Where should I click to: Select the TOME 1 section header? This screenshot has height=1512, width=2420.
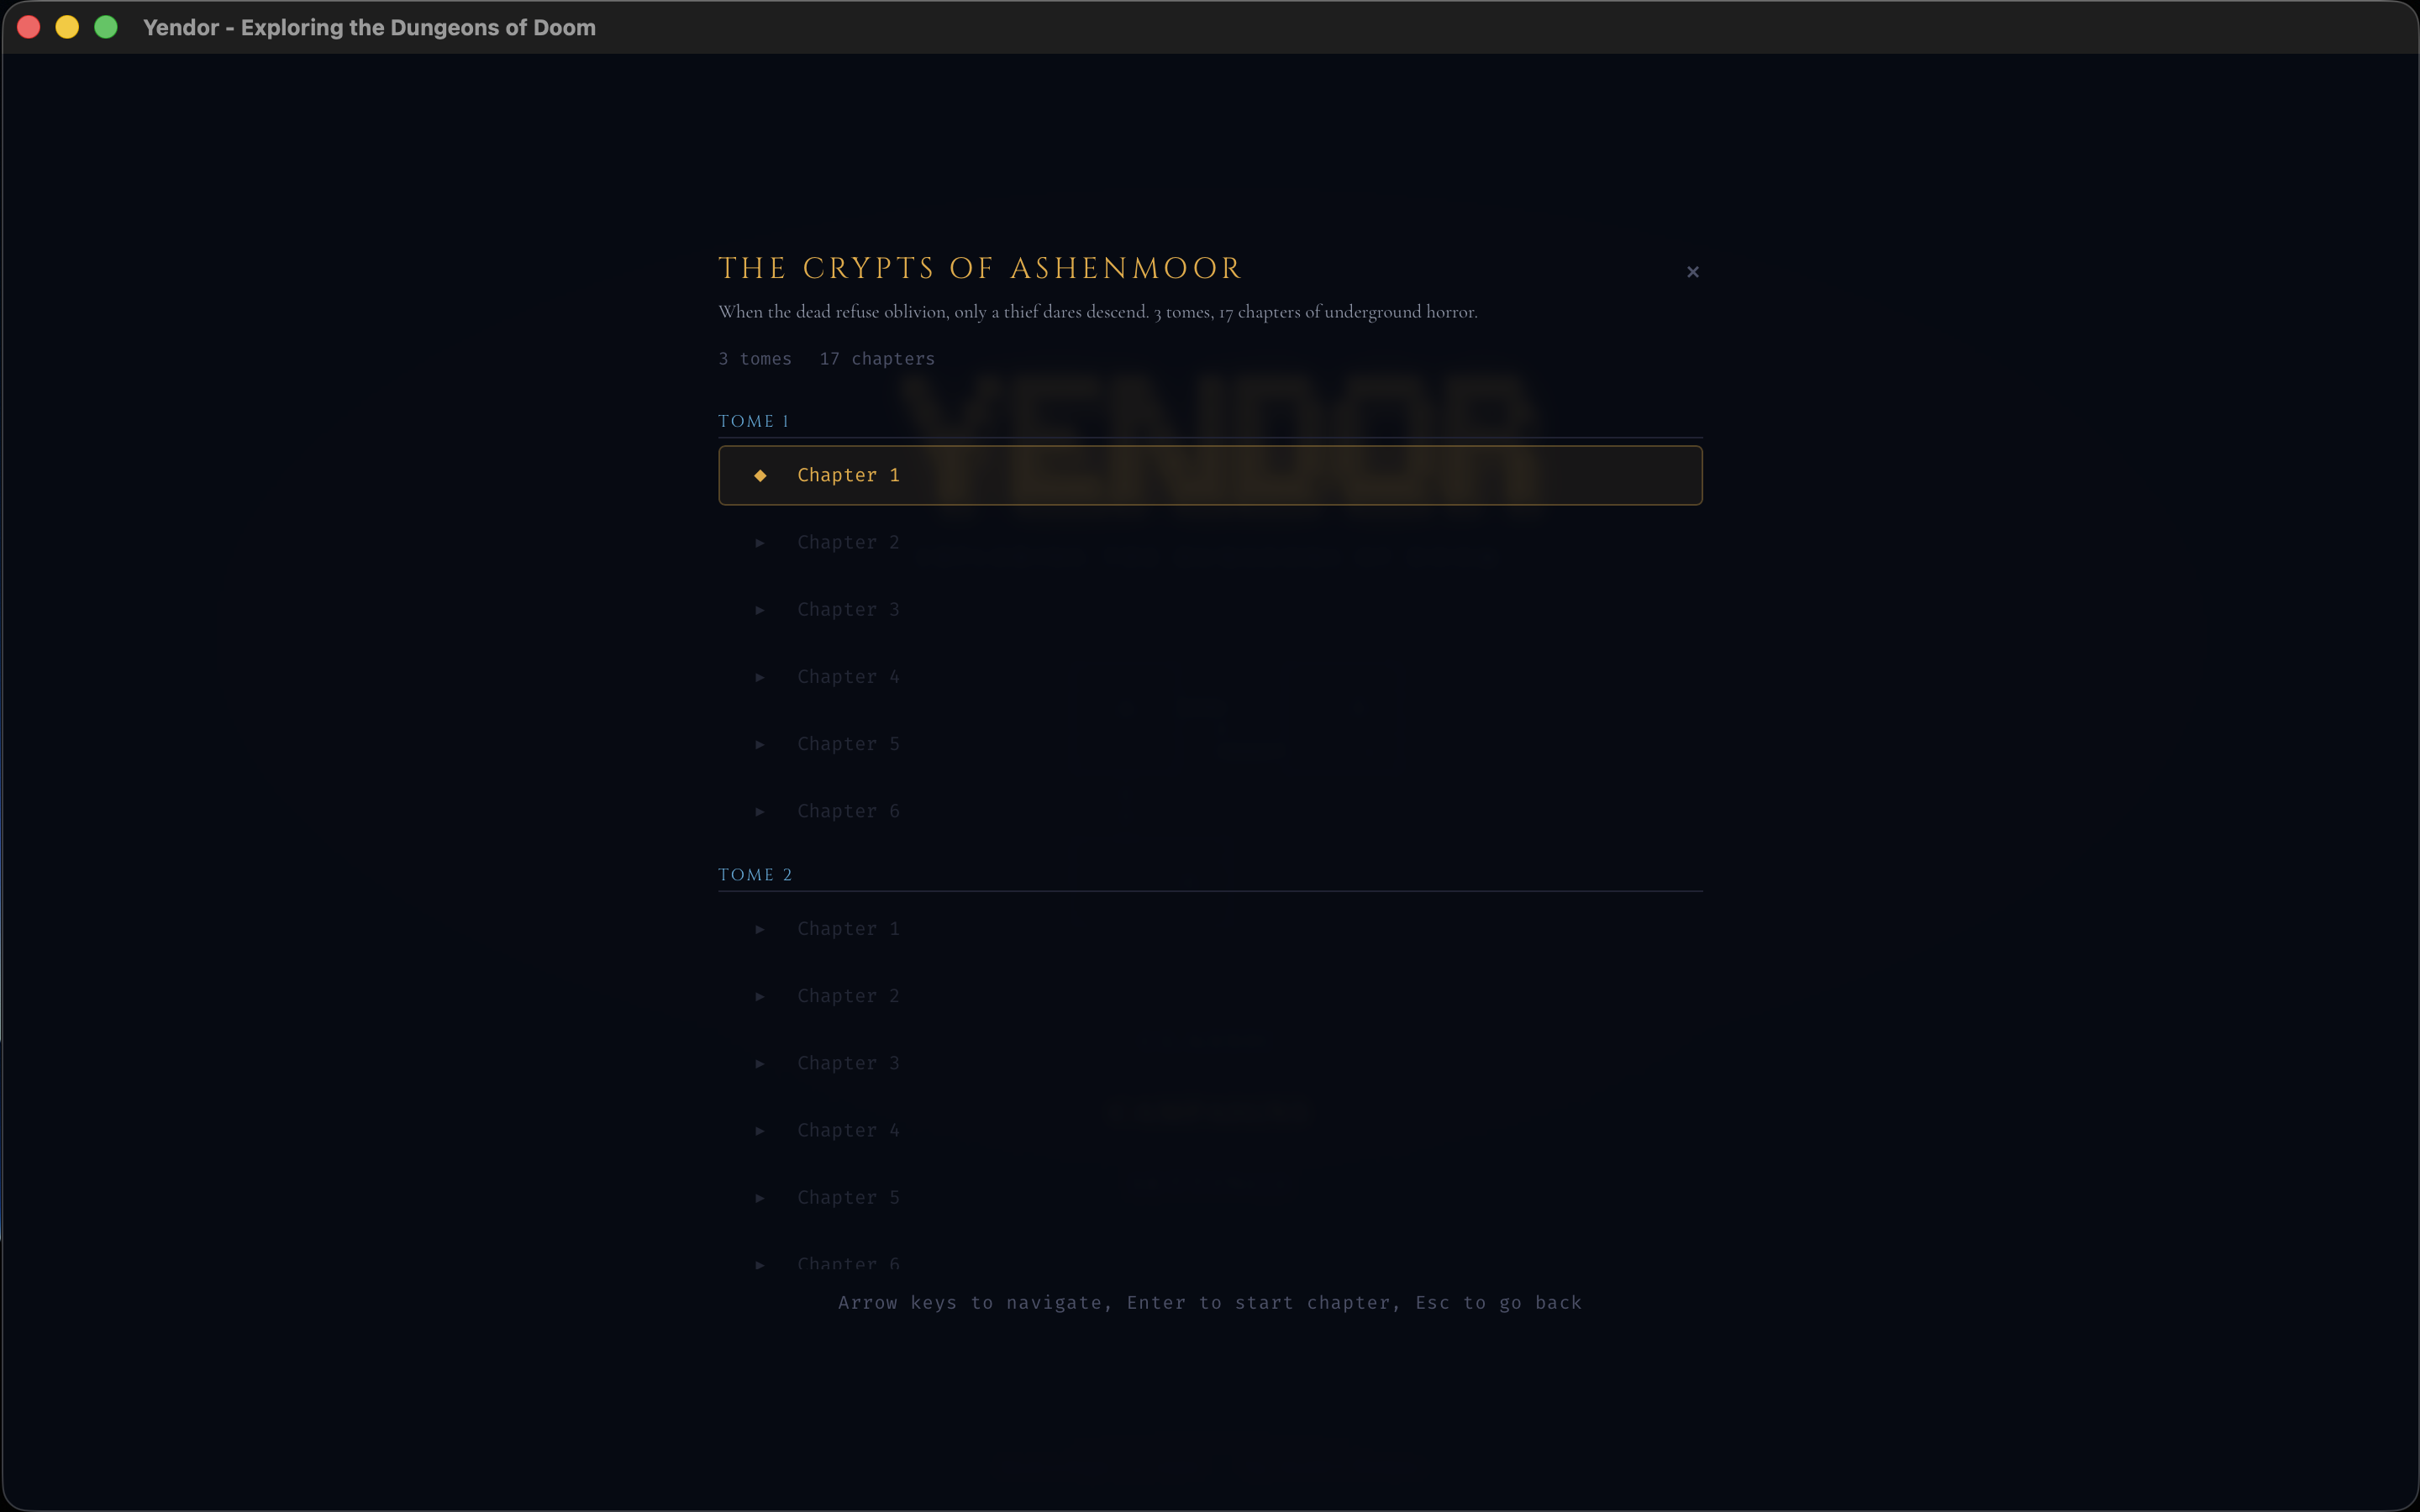click(754, 421)
